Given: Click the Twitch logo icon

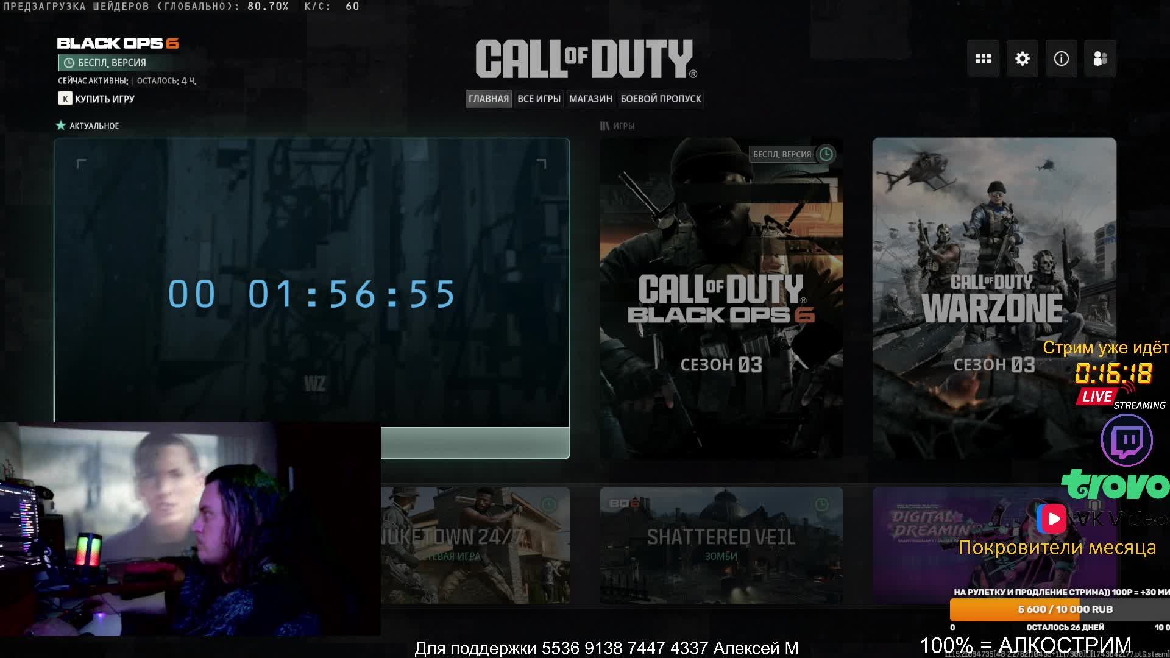Looking at the screenshot, I should pos(1126,440).
